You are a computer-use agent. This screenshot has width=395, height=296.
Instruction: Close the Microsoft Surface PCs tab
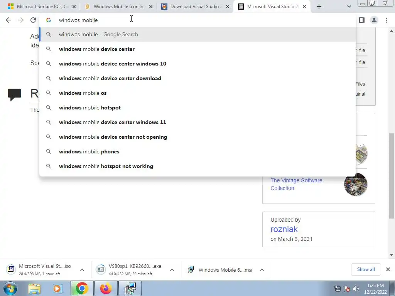point(74,7)
